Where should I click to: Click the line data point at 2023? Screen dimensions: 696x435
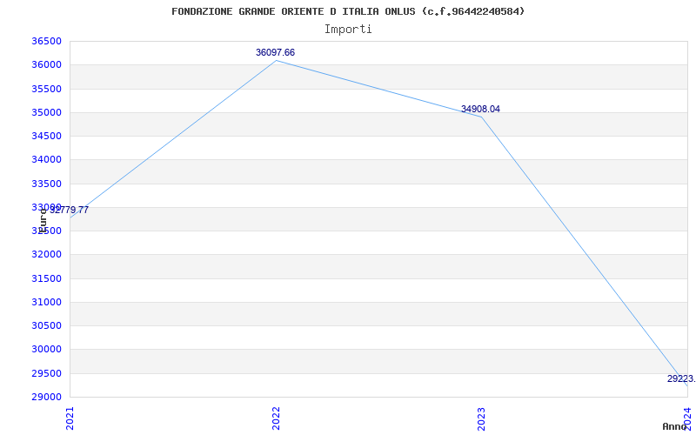(482, 117)
